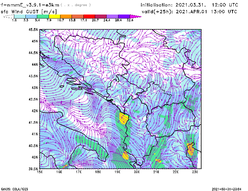Click the 15E longitude axis label
248x191 pixels.
tap(40, 172)
